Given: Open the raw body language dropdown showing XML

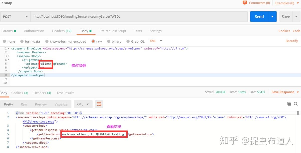Looking at the screenshot, I should 156,41.
